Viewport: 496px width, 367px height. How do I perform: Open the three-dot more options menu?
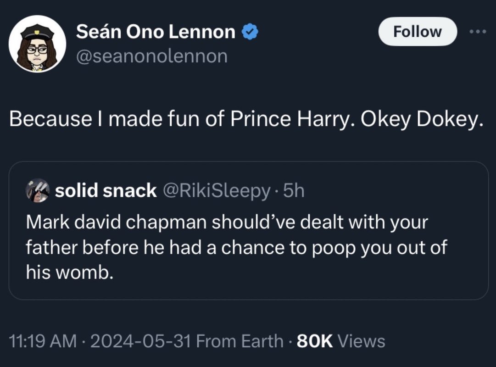pos(477,32)
